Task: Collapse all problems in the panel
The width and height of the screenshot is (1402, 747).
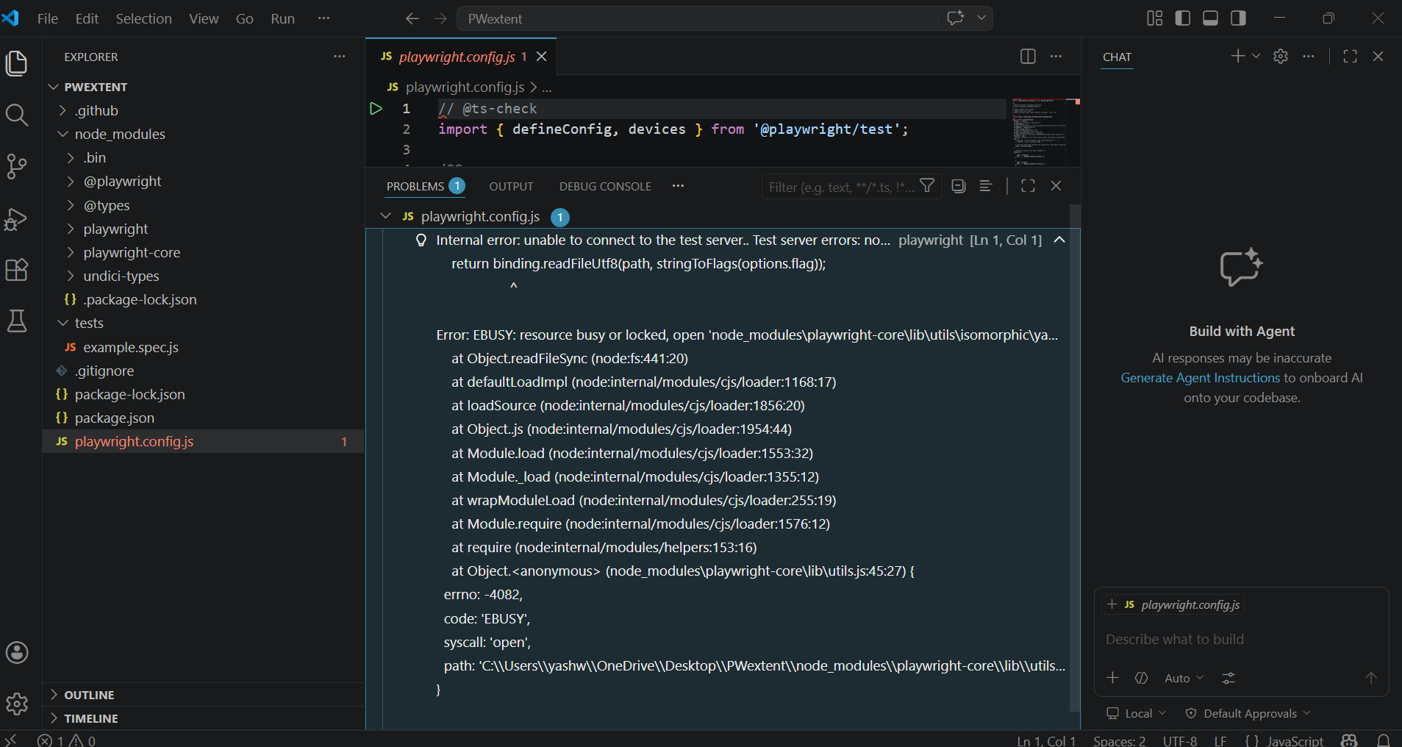Action: click(958, 186)
